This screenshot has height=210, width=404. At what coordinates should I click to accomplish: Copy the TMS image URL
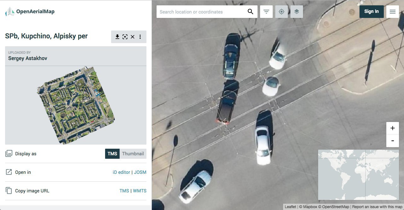click(124, 191)
